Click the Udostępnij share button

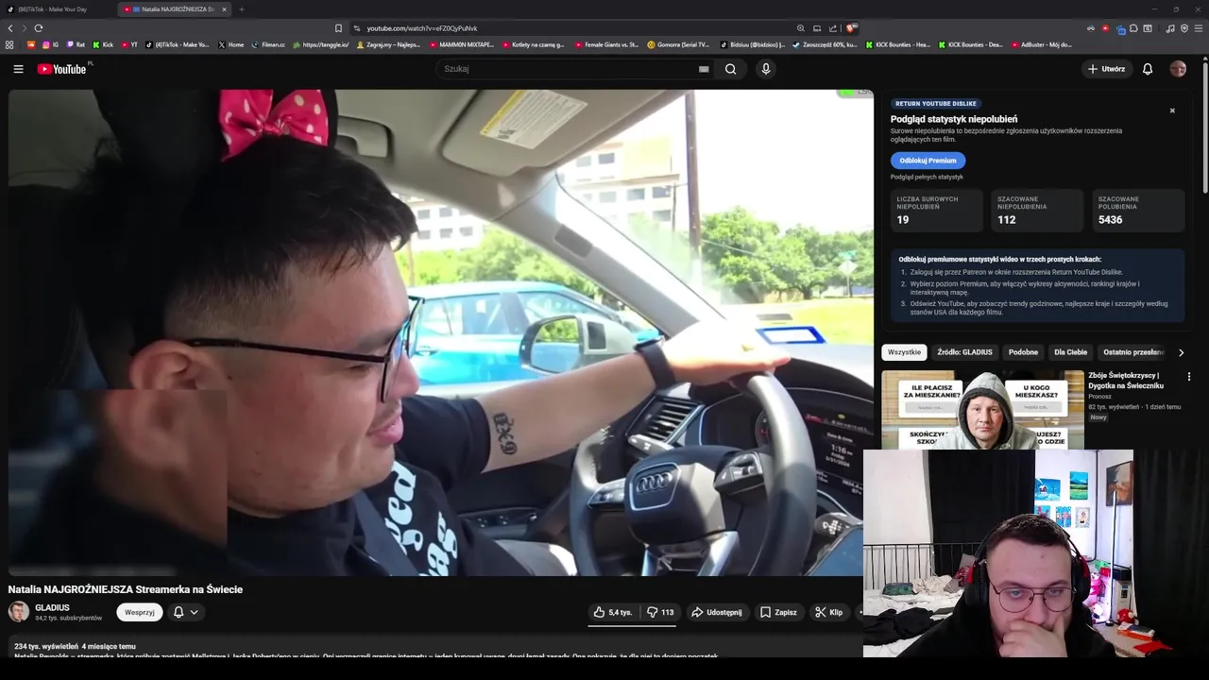(717, 612)
